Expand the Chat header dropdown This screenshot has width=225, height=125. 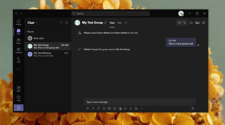click(x=37, y=23)
